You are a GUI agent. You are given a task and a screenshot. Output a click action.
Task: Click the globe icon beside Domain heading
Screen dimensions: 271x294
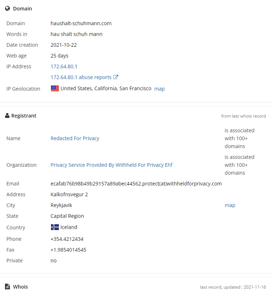pyautogui.click(x=8, y=9)
